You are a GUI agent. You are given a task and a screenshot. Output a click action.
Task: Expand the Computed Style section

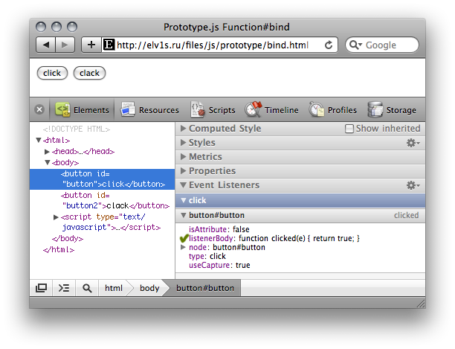click(183, 128)
